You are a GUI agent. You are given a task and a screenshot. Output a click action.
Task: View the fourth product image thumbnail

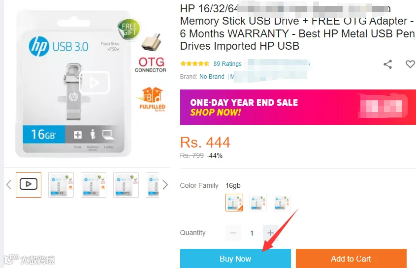[126, 185]
